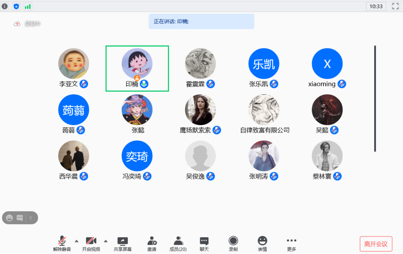The width and height of the screenshot is (403, 254).
Task: Expand audio options arrow beside 解除静音
Action: pyautogui.click(x=76, y=241)
